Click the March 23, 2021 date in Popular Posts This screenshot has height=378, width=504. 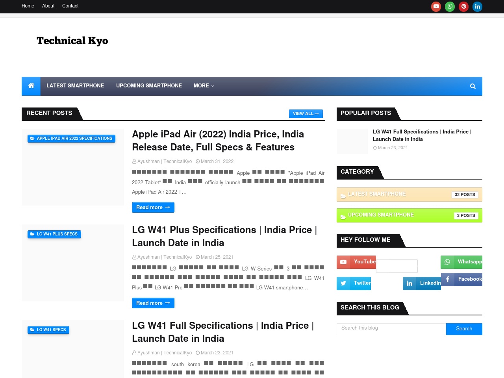coord(393,148)
